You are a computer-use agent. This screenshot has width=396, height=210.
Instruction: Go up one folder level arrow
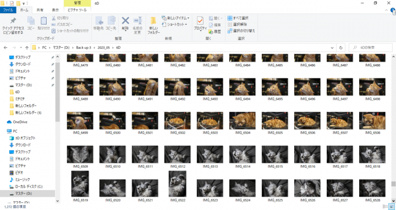pyautogui.click(x=27, y=48)
